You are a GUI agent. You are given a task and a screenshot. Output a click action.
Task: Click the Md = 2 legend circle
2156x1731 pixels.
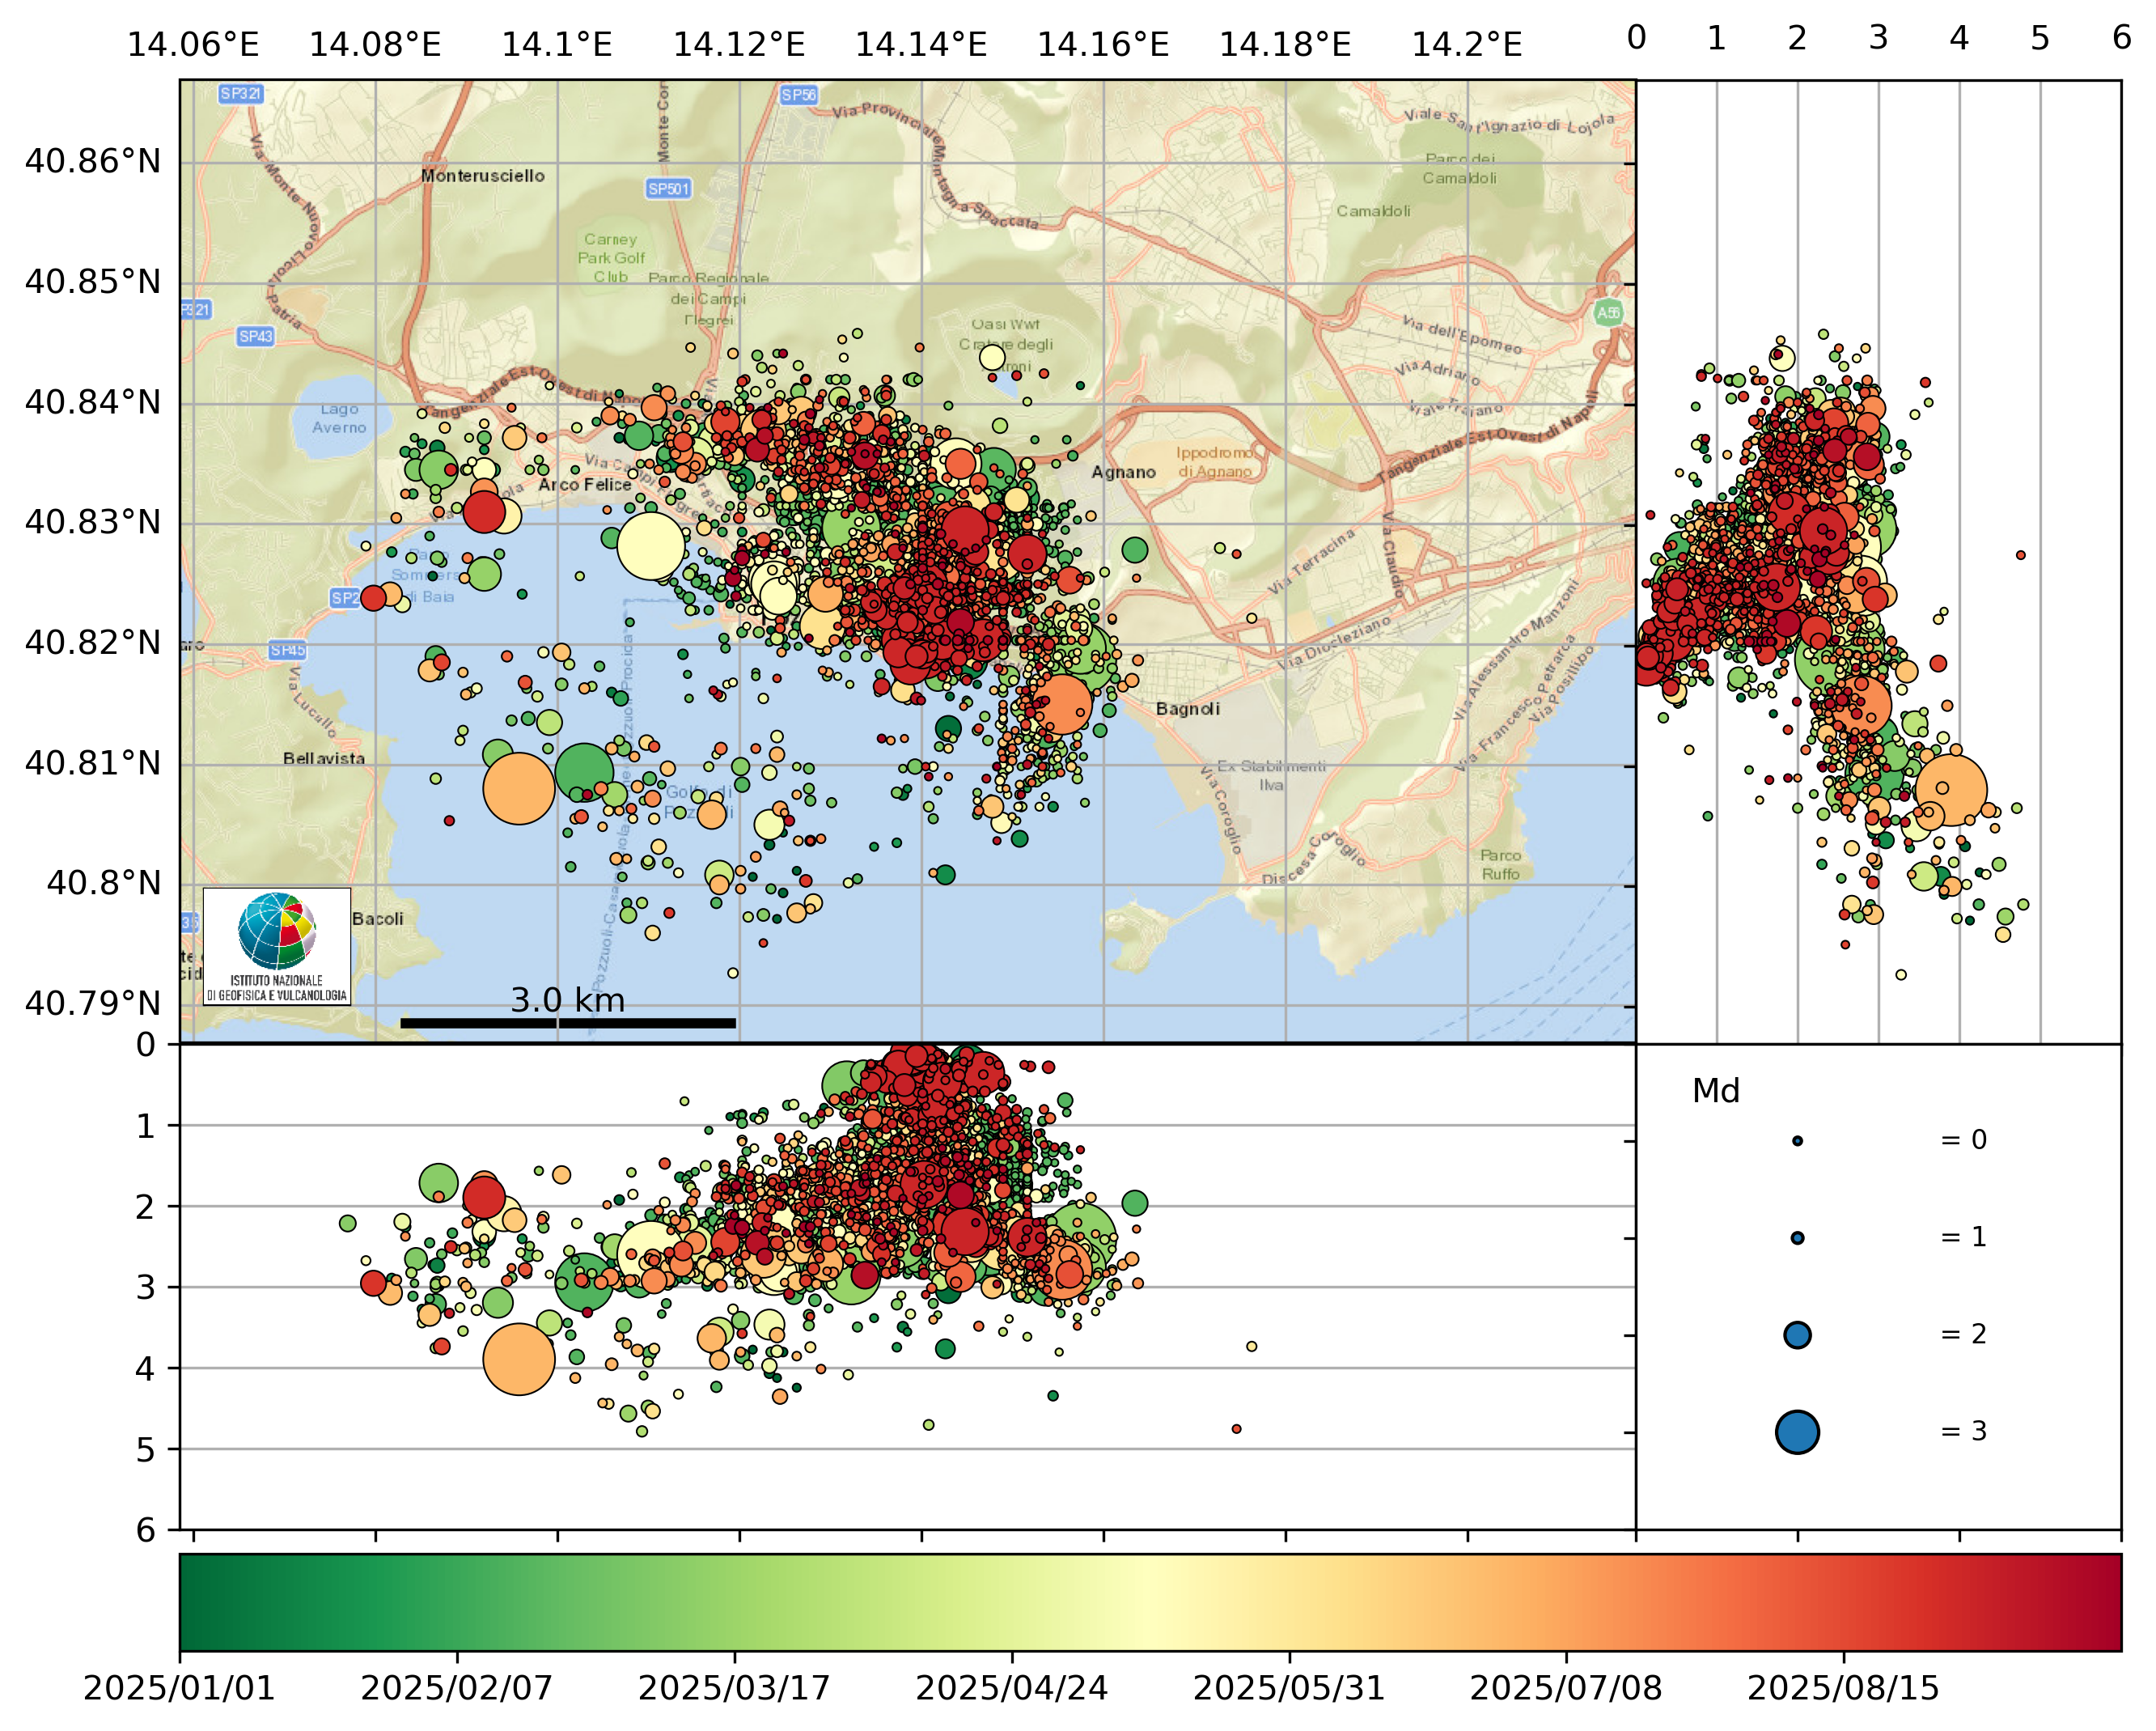1797,1334
